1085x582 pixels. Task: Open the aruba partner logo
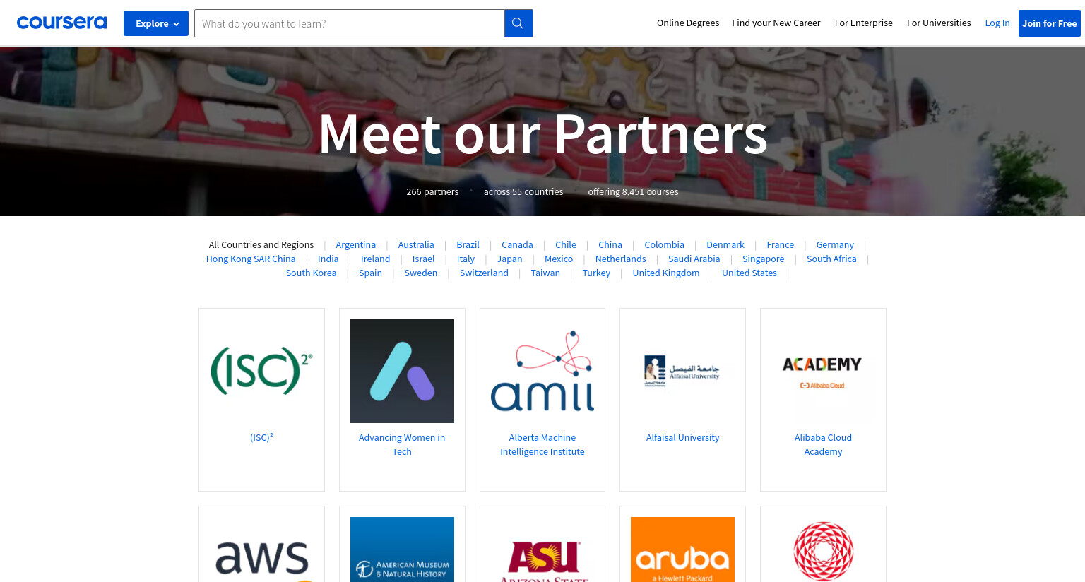point(682,550)
